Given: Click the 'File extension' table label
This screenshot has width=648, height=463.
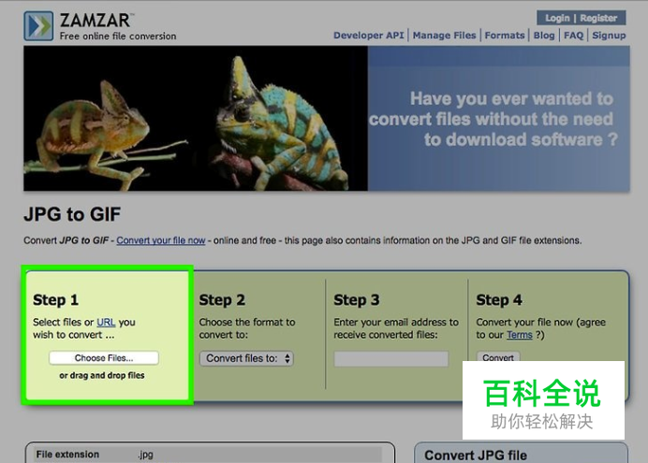Looking at the screenshot, I should 67,455.
